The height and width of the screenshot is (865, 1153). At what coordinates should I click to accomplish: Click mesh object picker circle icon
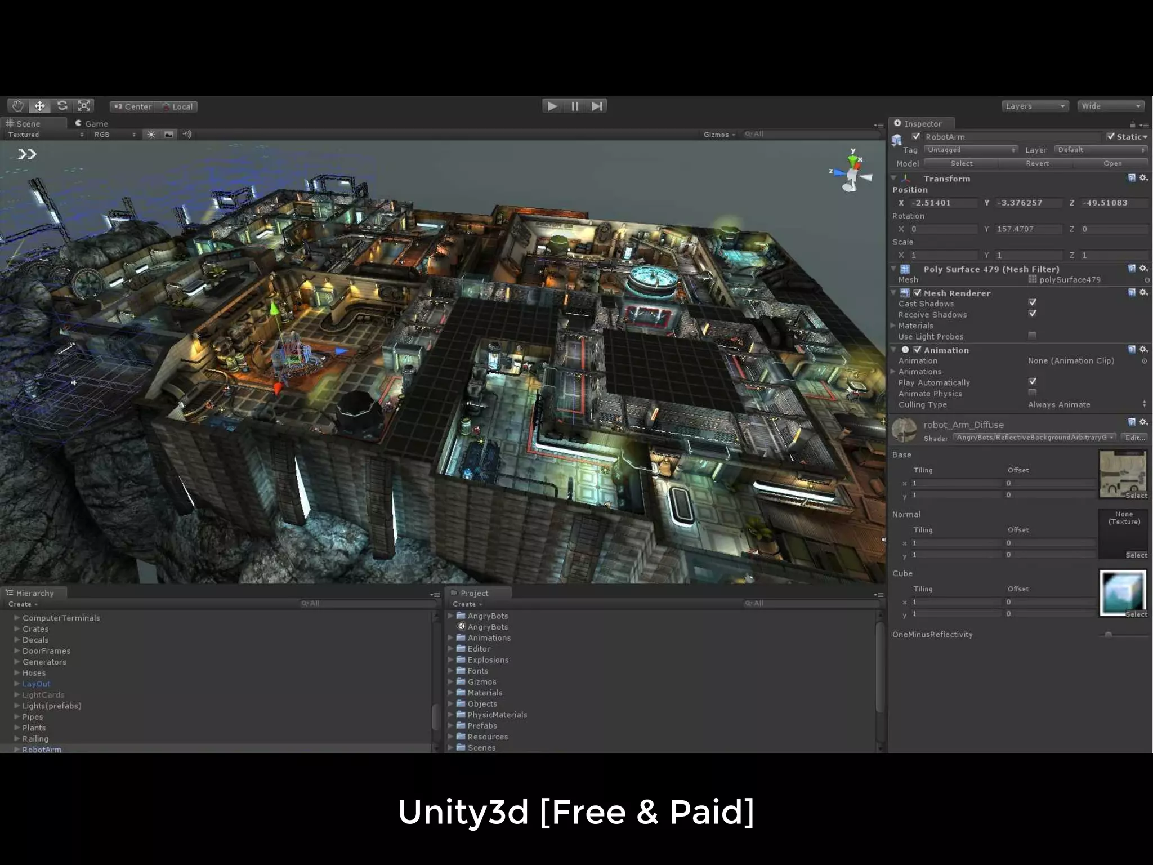tap(1147, 280)
